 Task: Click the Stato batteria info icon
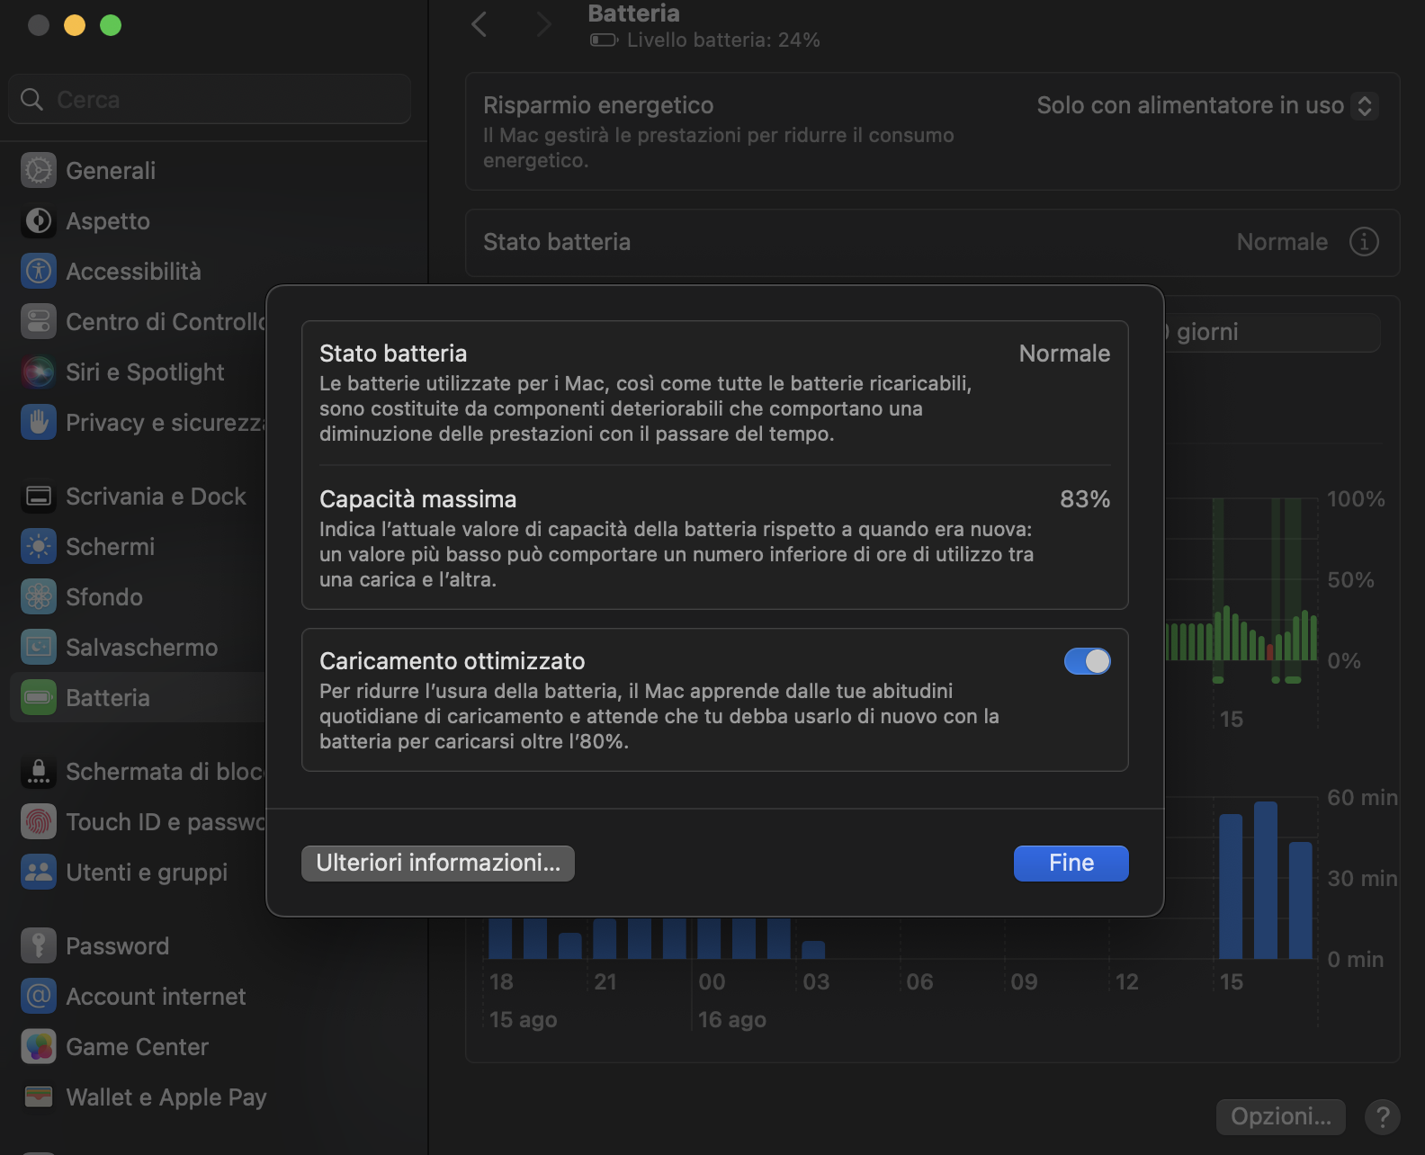[x=1364, y=242]
